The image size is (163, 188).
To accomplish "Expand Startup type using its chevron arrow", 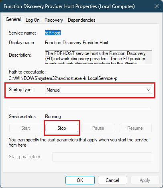I will (x=149, y=90).
